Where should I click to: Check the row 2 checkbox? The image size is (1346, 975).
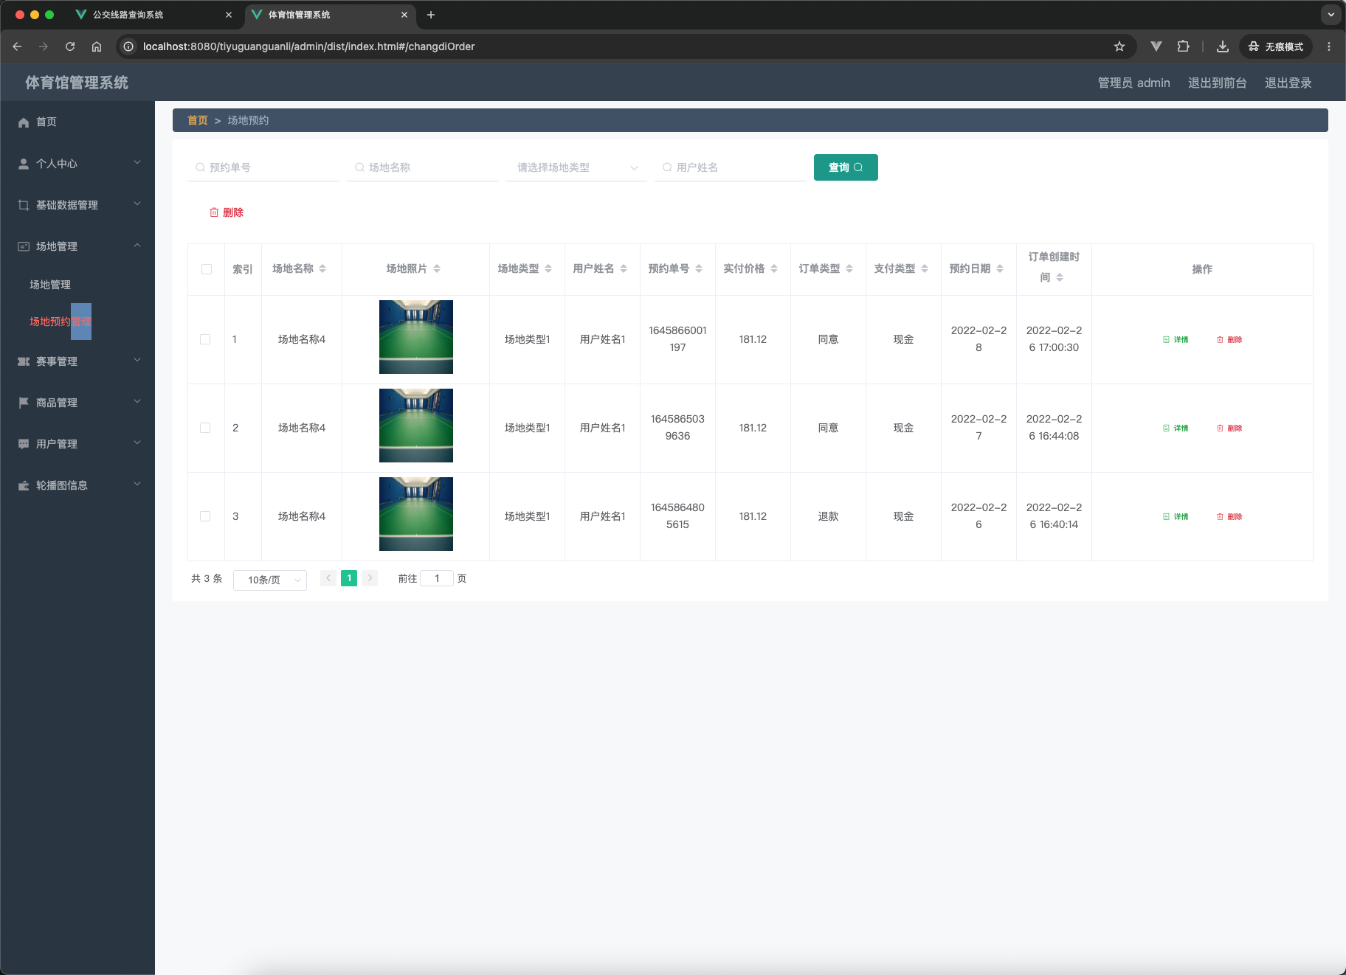205,428
